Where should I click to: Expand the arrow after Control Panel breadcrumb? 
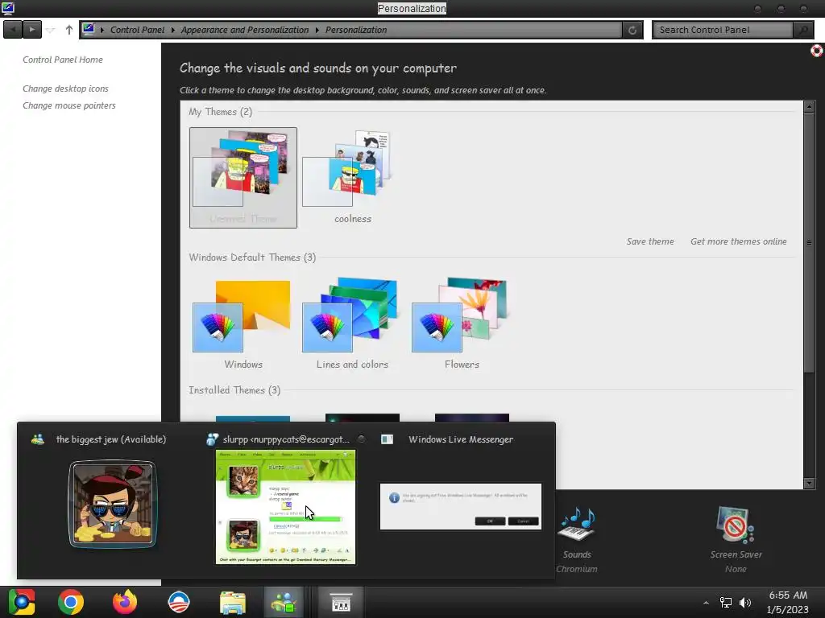[172, 30]
